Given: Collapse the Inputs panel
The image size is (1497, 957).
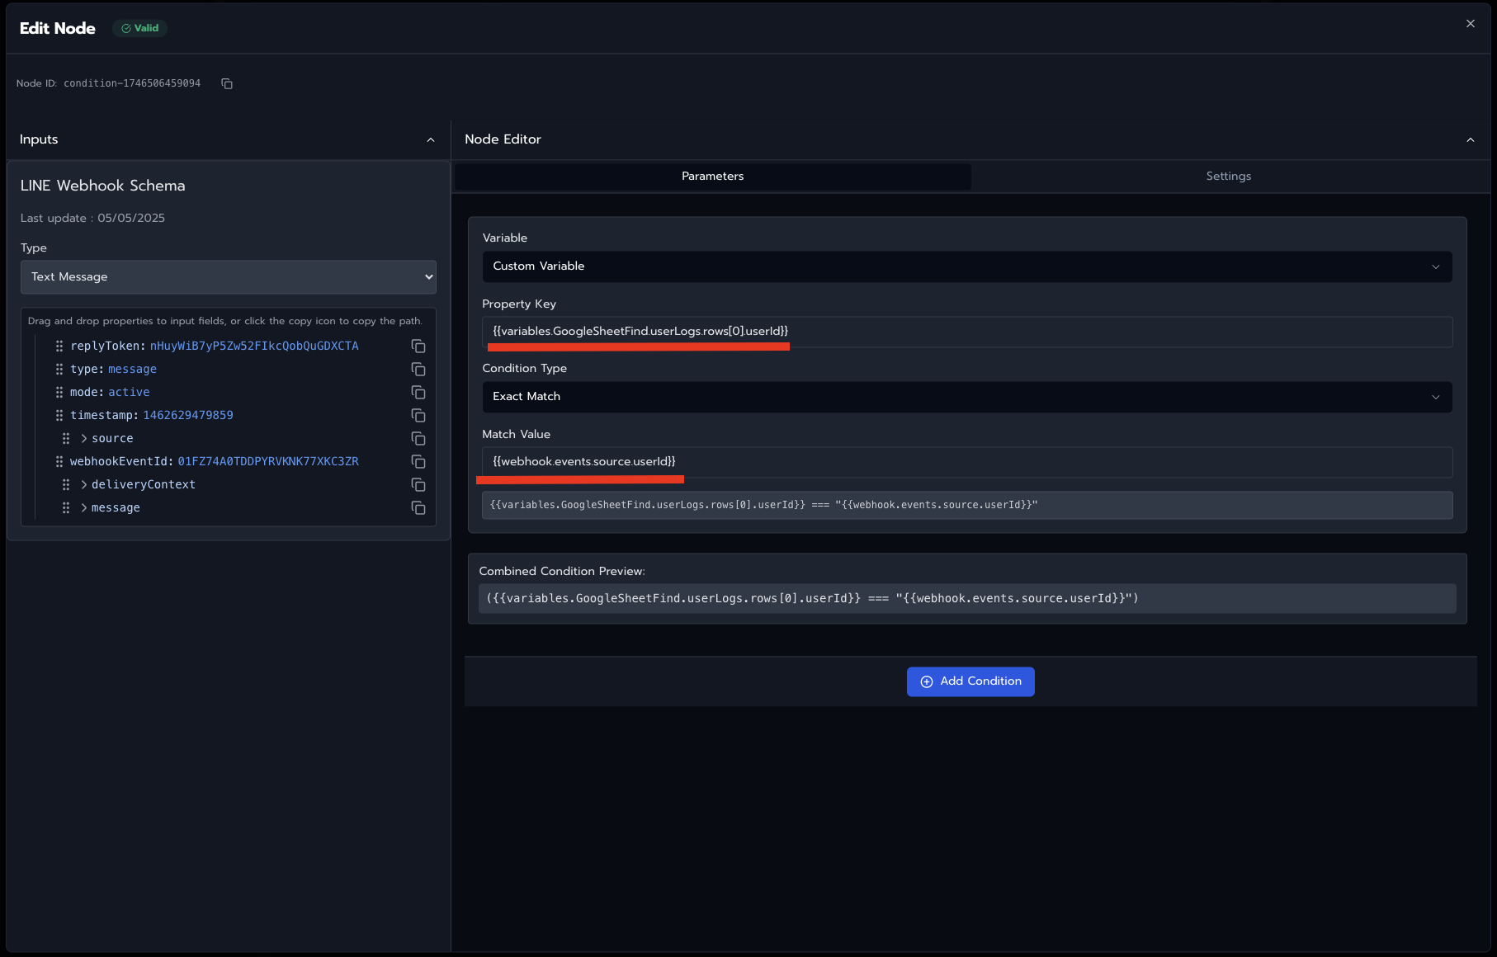Looking at the screenshot, I should point(431,140).
